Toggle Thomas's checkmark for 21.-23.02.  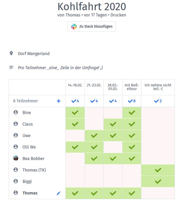click(x=94, y=193)
